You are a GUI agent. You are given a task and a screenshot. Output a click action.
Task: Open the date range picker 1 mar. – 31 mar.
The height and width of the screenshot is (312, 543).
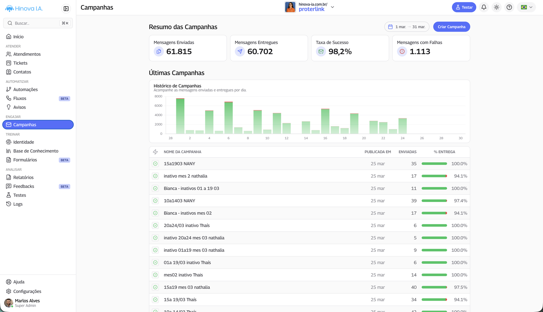[406, 27]
